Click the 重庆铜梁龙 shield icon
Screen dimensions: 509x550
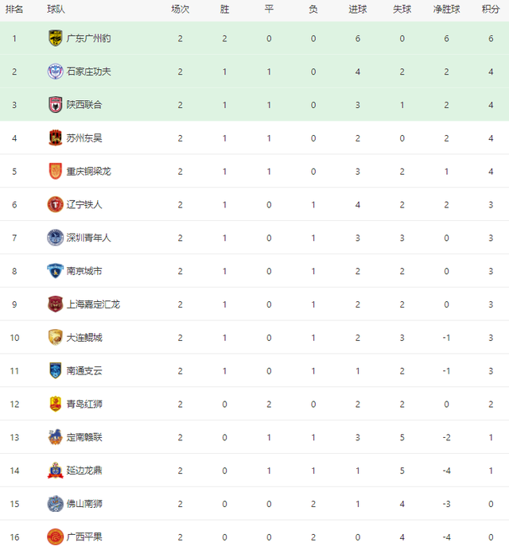55,171
